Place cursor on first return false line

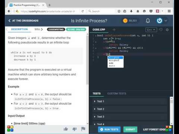pyautogui.click(x=118, y=45)
